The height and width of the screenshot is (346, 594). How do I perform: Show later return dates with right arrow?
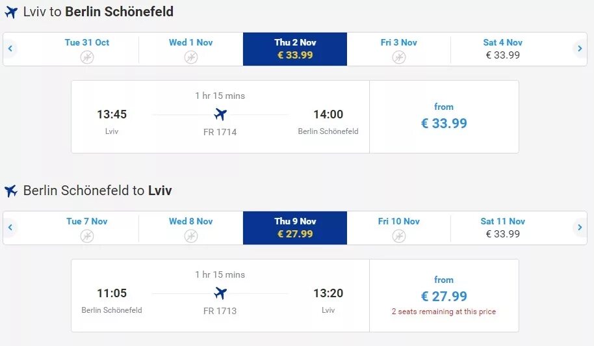click(x=580, y=228)
